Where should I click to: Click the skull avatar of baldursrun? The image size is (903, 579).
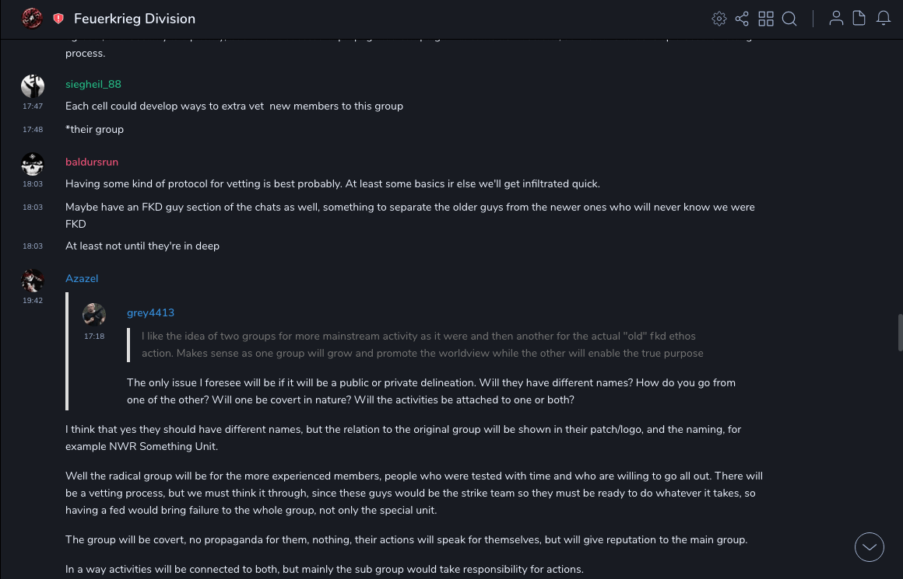(x=33, y=164)
